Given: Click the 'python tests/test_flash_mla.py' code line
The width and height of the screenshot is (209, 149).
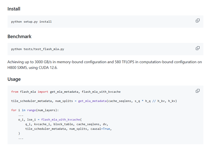Looking at the screenshot, I should 38,49.
